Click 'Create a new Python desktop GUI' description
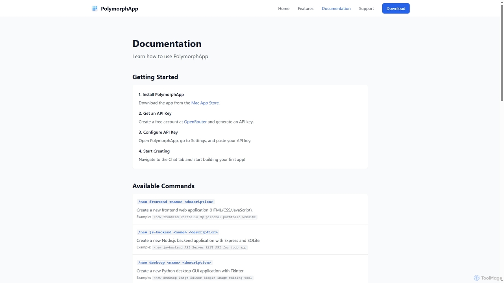Viewport: 504px width, 283px height. (x=191, y=271)
